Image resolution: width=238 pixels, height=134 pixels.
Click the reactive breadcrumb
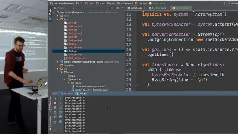coord(141,3)
